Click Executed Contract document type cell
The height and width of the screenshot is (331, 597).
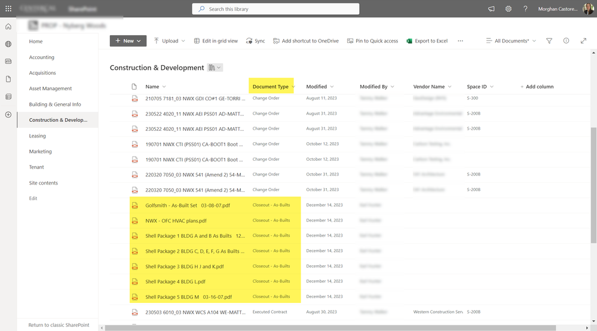tap(270, 312)
